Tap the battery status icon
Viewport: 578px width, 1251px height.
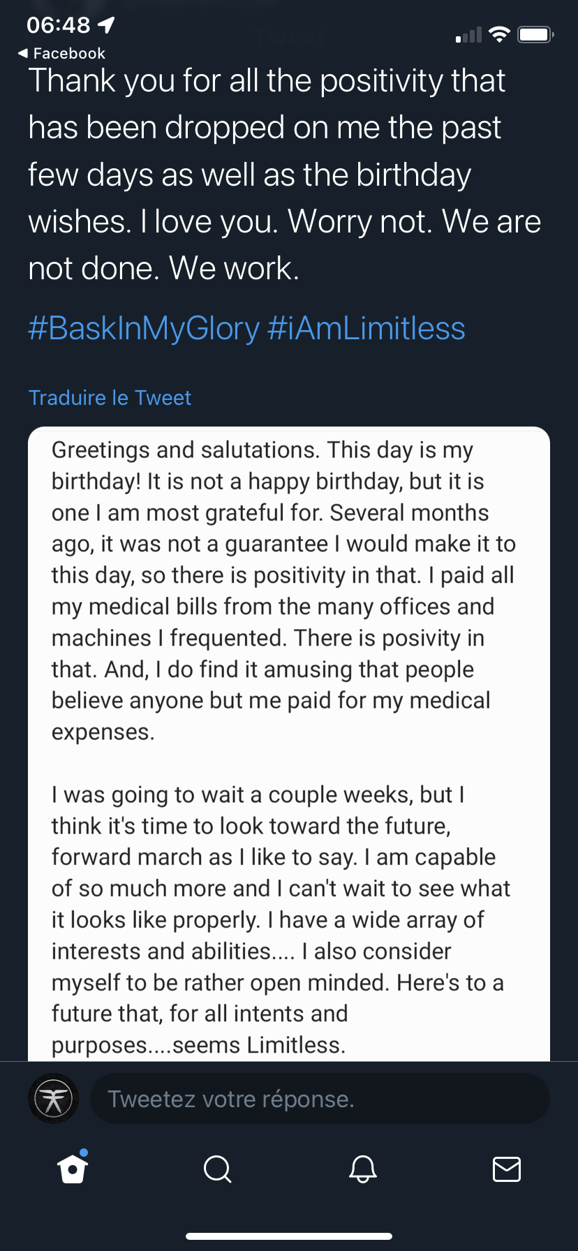point(535,34)
